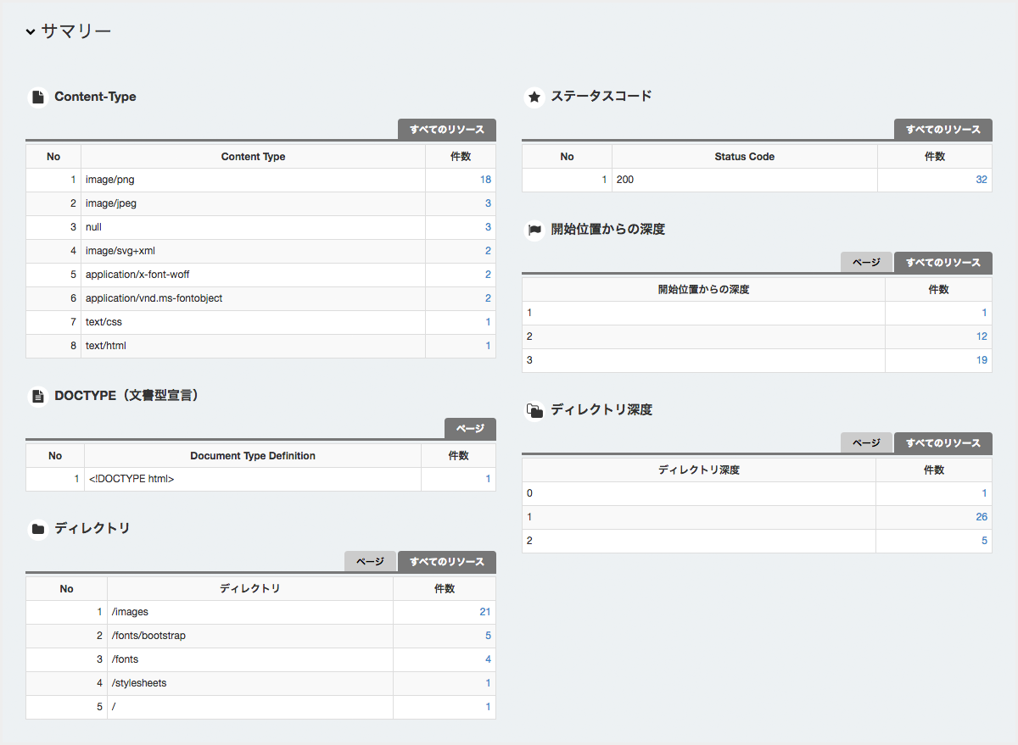Screen dimensions: 1018x745
Task: Switch to ページ tab in 開始位置からの深度 section
Action: pyautogui.click(x=866, y=263)
